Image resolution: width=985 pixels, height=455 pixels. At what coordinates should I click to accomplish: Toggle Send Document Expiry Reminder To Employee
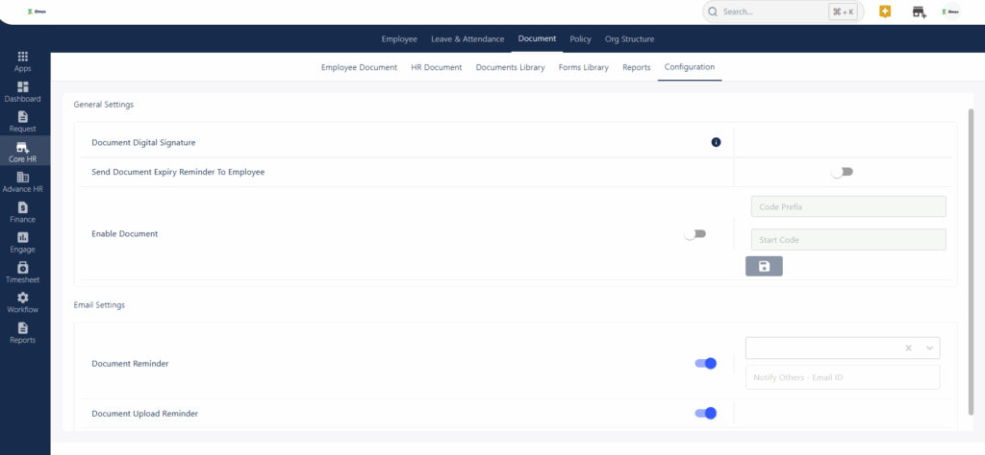[x=842, y=172]
